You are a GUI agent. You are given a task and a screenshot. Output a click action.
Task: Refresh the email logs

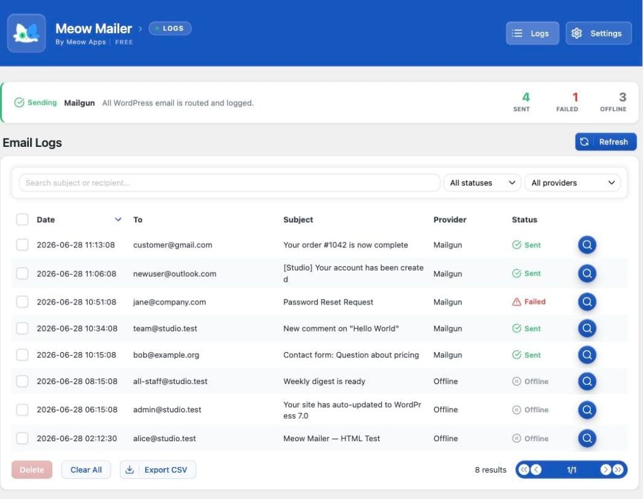pos(606,141)
